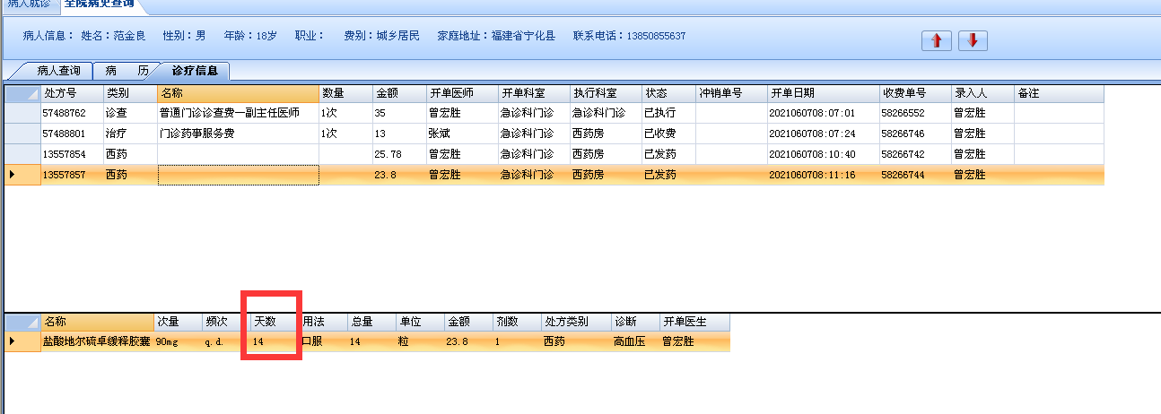The image size is (1161, 414).
Task: Click the 门诊药事服务费 cell
Action: (238, 134)
